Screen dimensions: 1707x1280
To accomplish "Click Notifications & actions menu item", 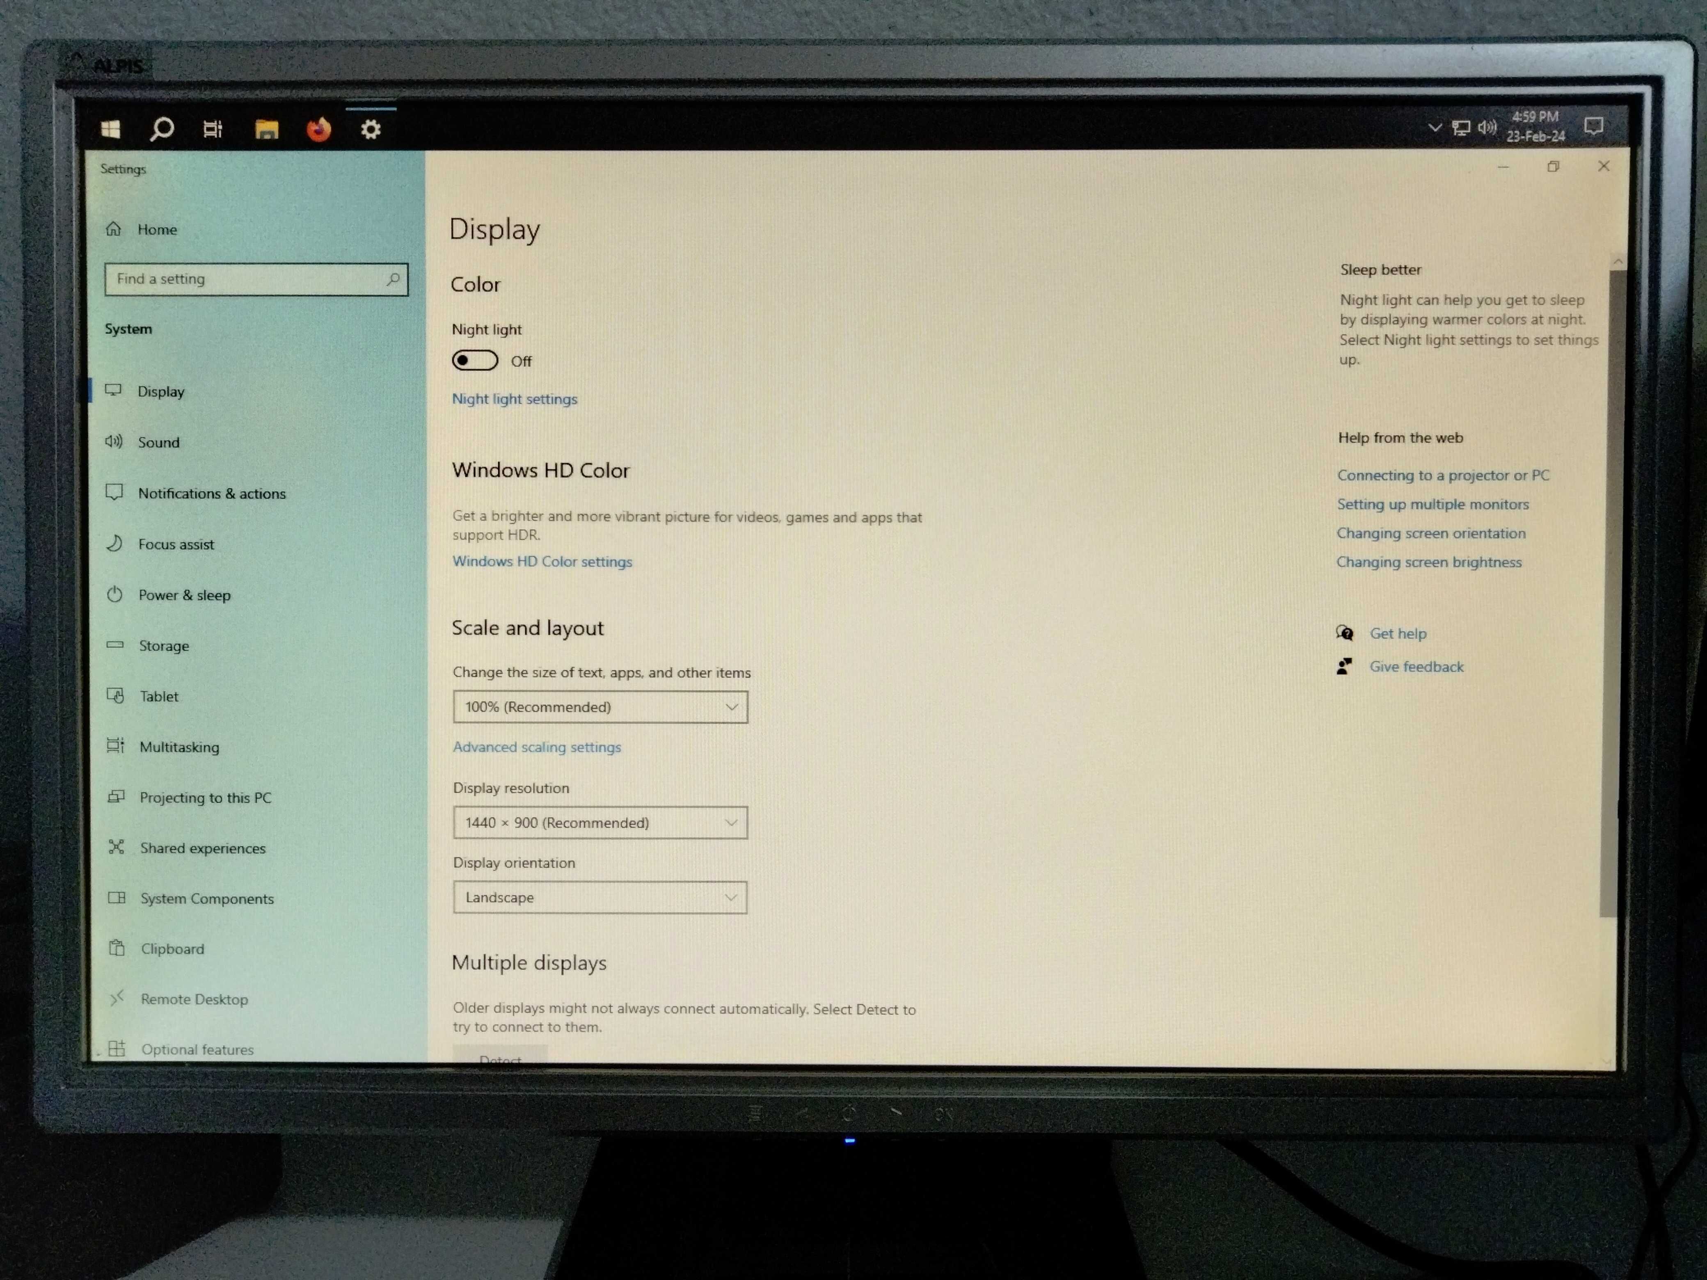I will [213, 492].
